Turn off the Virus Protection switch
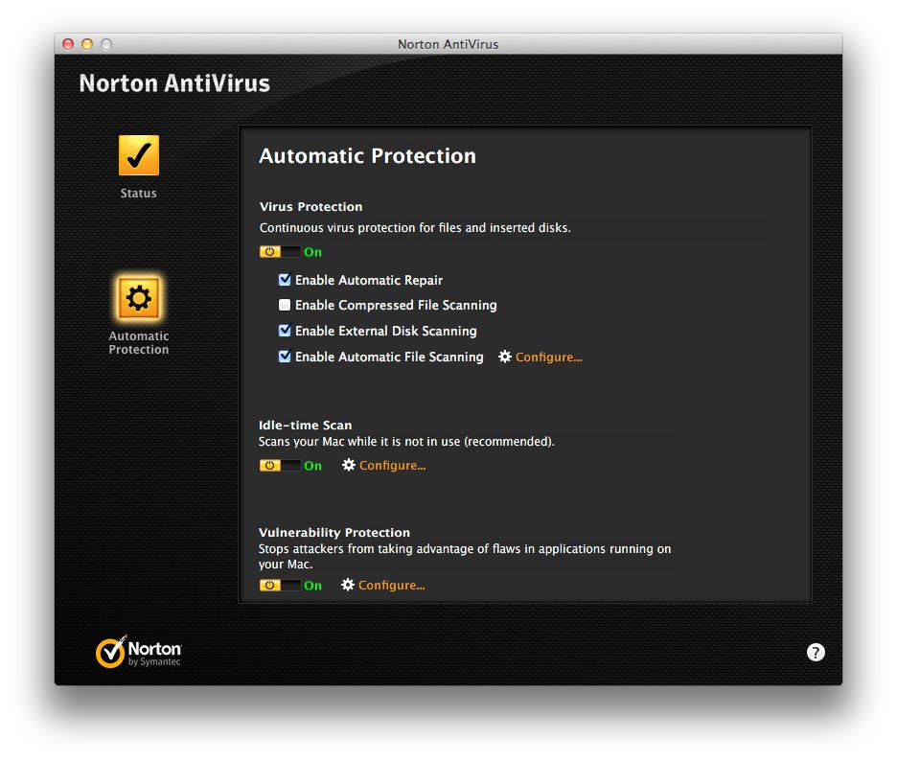 click(279, 252)
